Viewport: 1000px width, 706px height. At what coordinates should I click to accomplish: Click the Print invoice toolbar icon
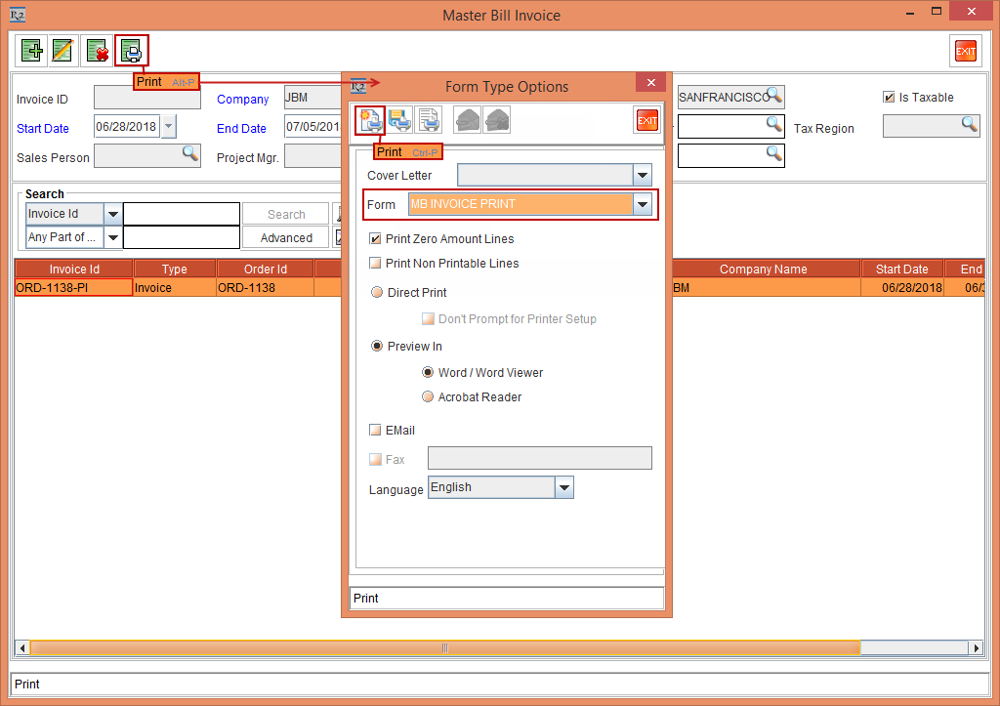[131, 50]
